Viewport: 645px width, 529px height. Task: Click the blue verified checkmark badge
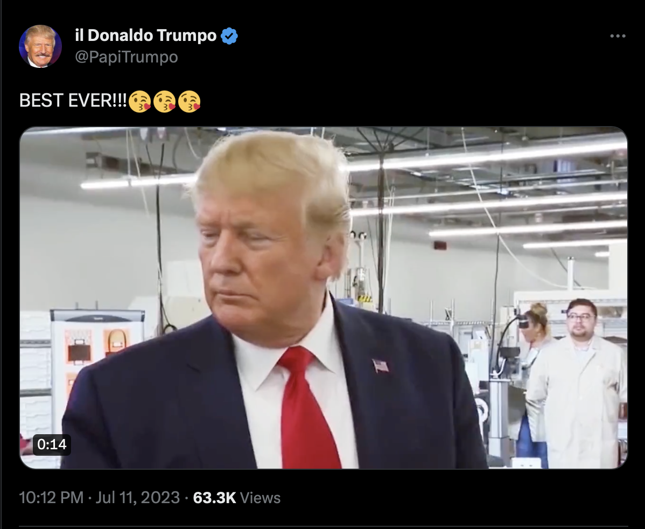tap(229, 36)
